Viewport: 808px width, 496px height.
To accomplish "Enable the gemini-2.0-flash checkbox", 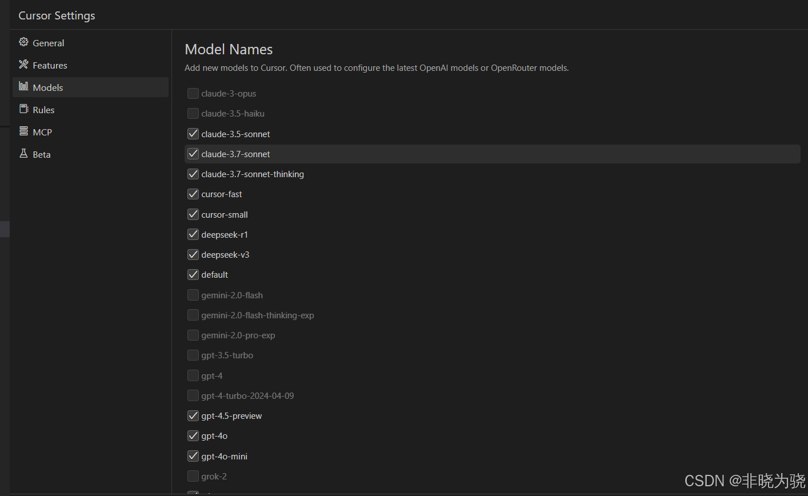I will pyautogui.click(x=193, y=295).
